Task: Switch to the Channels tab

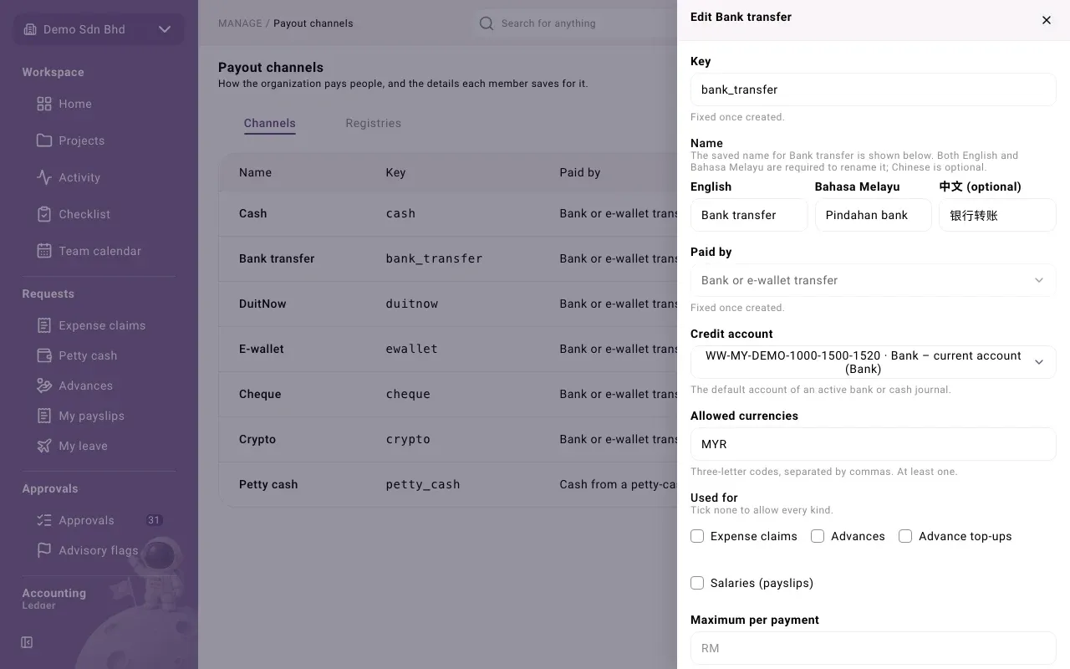Action: [x=270, y=123]
